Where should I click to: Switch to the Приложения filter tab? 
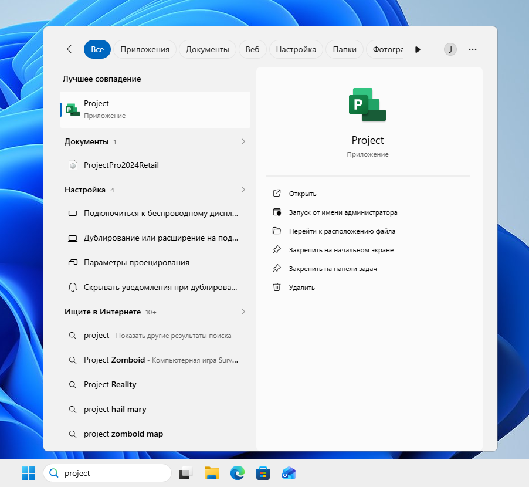click(x=145, y=49)
